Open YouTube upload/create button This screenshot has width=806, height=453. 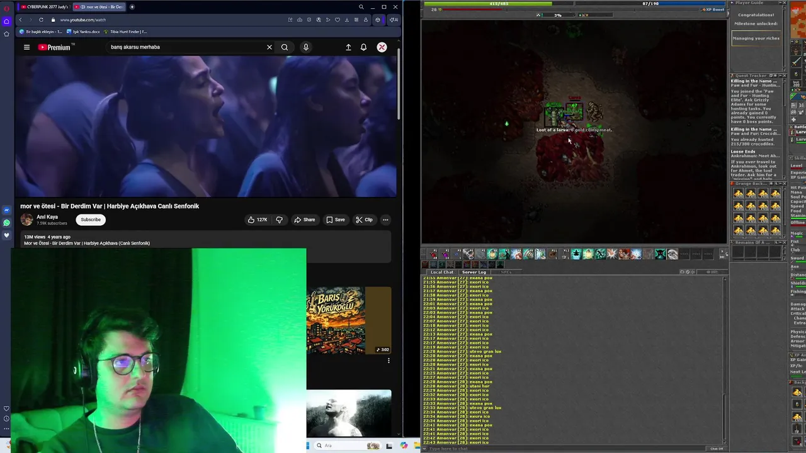point(348,47)
